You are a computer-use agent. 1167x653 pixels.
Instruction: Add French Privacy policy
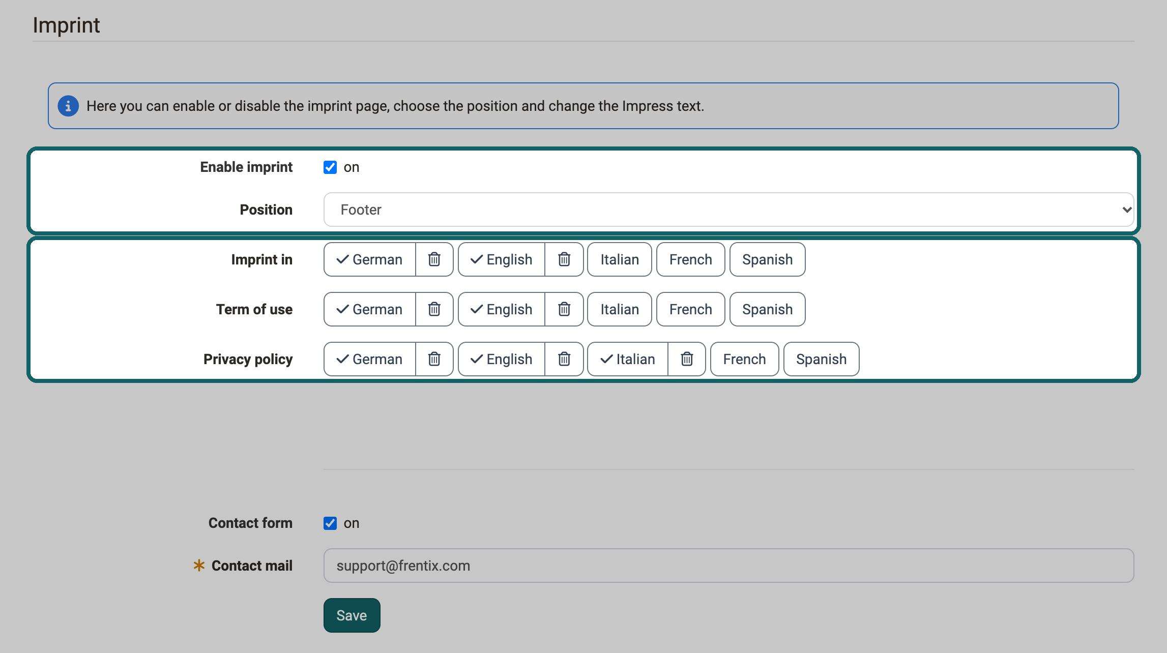(744, 359)
